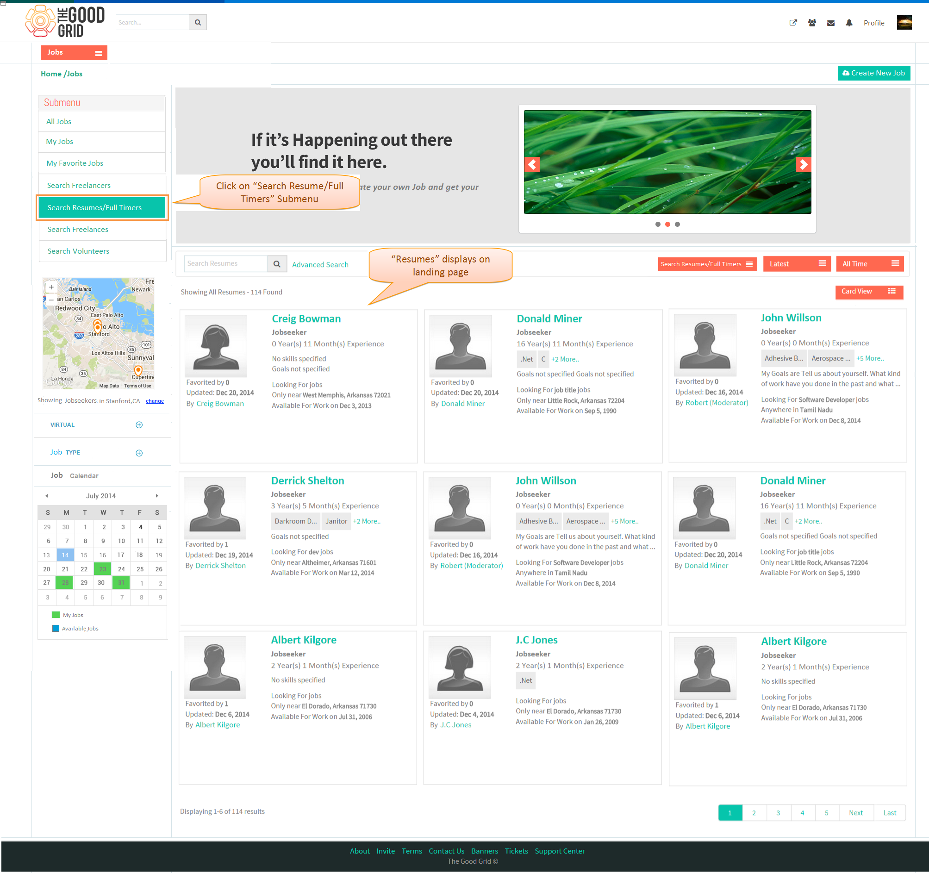Screen dimensions: 929x873
Task: Open the All Time filter dropdown
Action: click(869, 264)
